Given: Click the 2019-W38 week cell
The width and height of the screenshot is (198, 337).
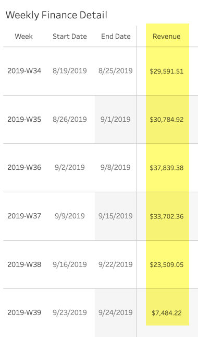Looking at the screenshot, I should (x=24, y=264).
